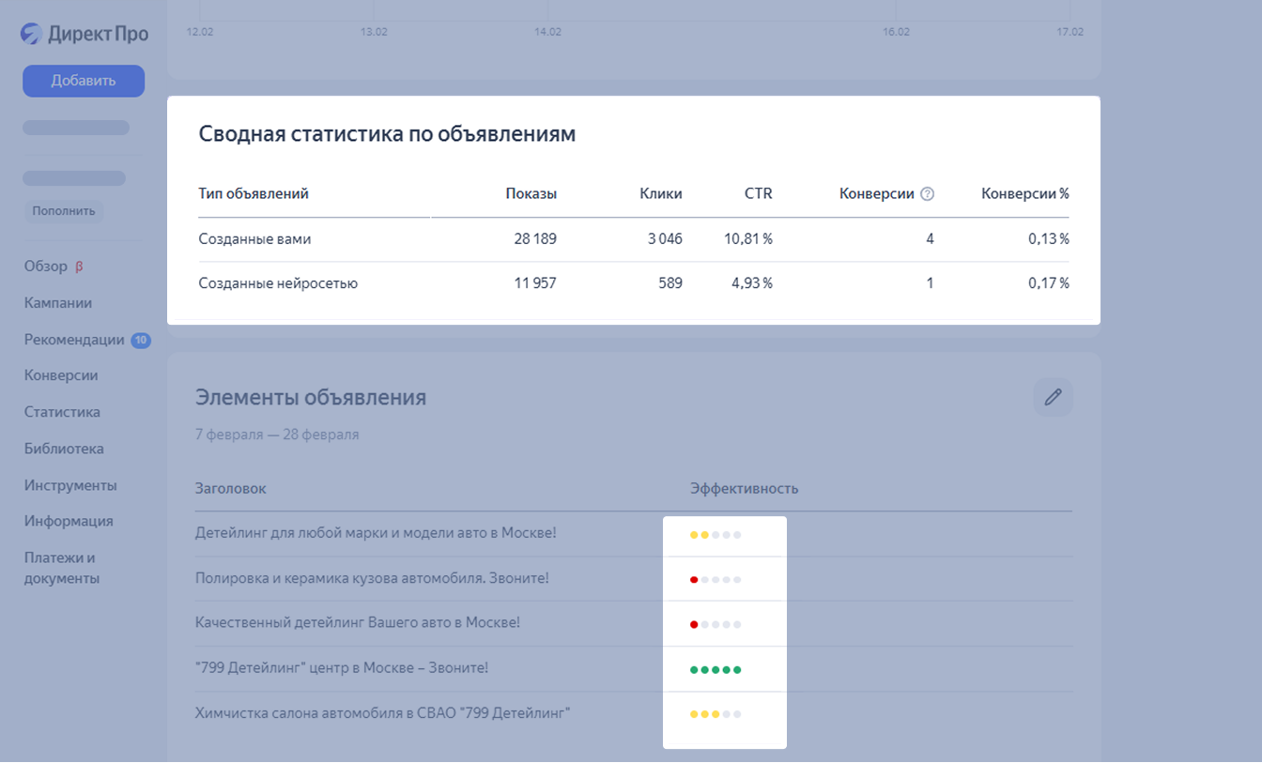Click red dot rating for Качественный детейлинг
Image resolution: width=1262 pixels, height=763 pixels.
(x=716, y=624)
